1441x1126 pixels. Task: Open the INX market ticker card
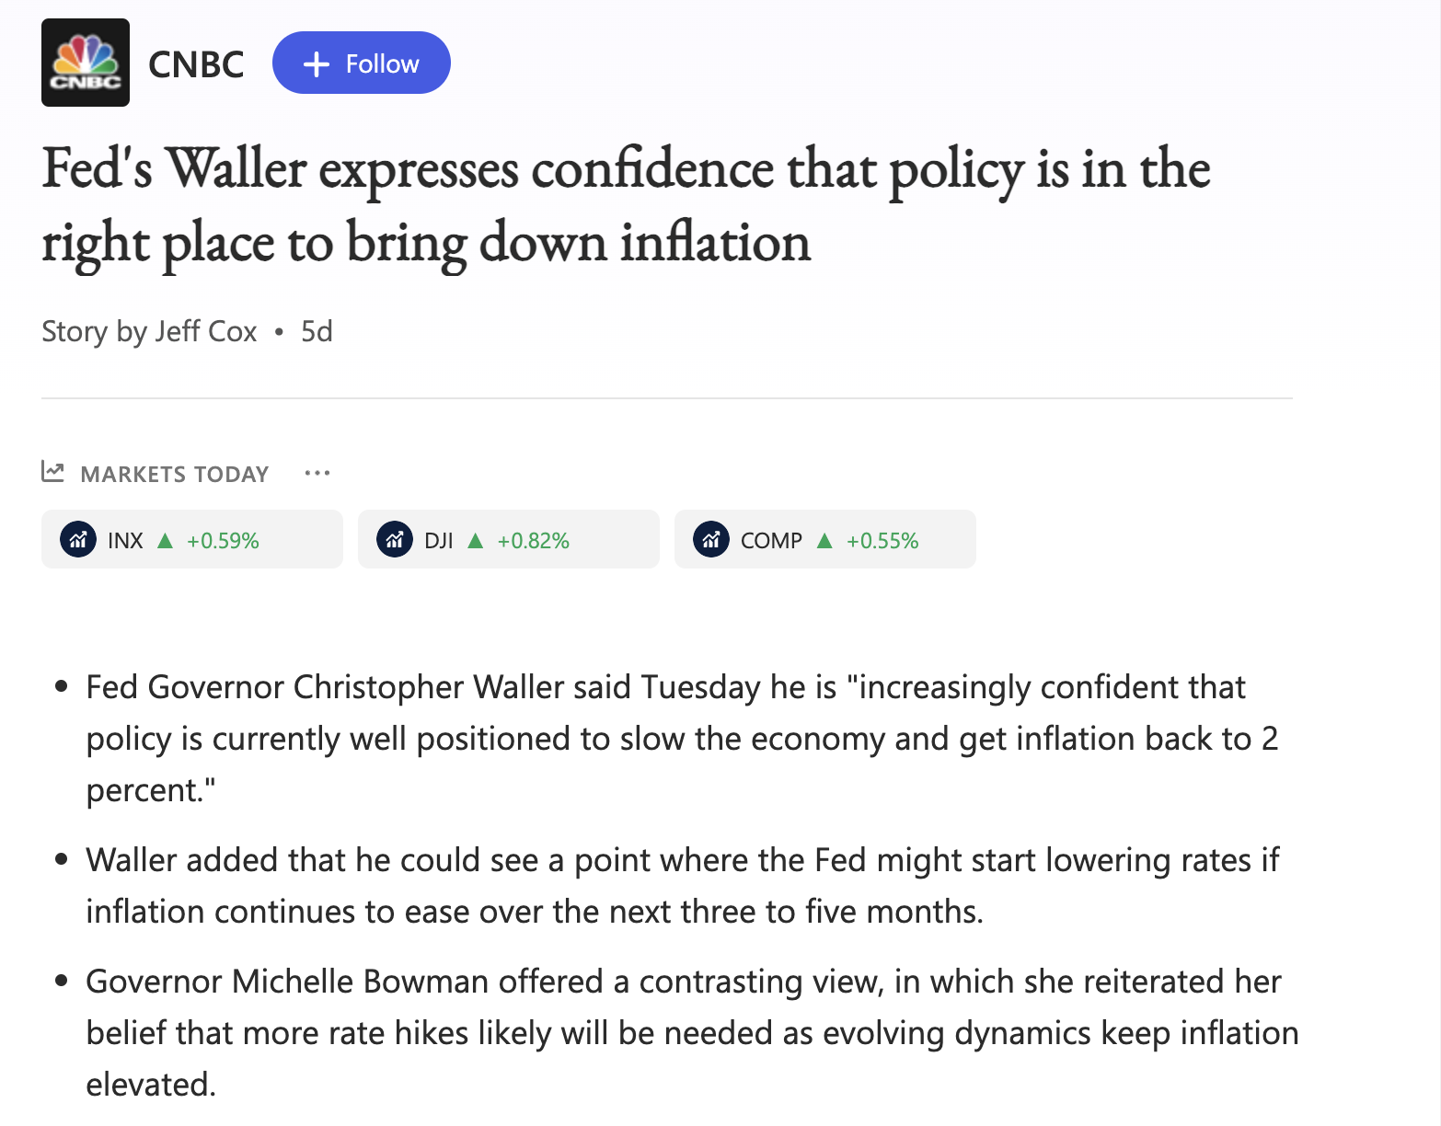(x=192, y=539)
